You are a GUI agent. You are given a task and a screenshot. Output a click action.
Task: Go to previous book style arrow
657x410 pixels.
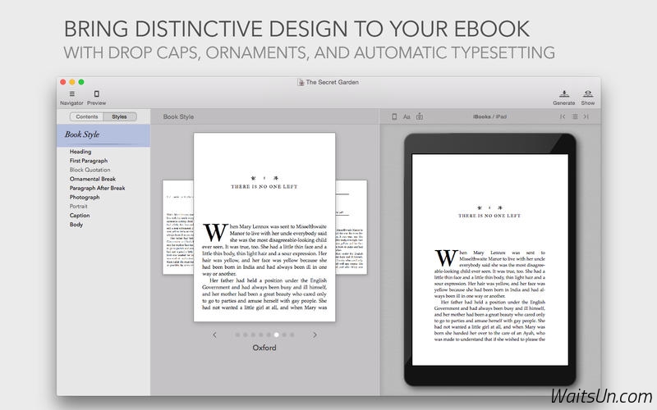(x=214, y=335)
